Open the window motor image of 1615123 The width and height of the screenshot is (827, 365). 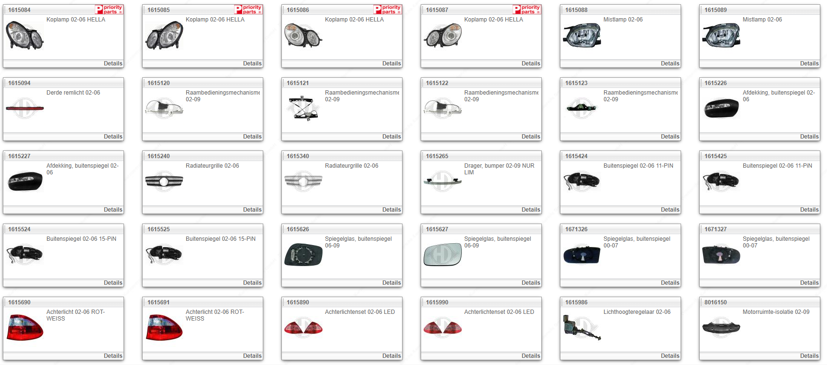click(581, 108)
